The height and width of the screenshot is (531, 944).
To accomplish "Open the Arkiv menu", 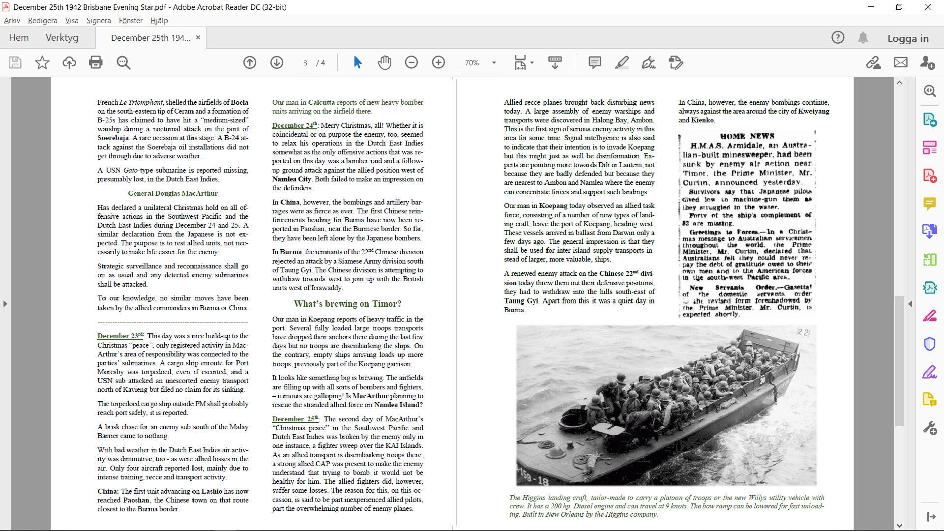I will point(12,21).
